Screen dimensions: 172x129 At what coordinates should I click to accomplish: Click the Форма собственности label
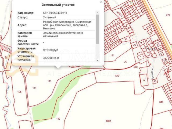tap(28, 42)
